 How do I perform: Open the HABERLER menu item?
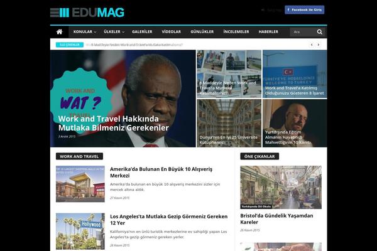tap(268, 32)
